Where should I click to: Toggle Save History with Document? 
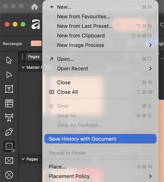100,139
